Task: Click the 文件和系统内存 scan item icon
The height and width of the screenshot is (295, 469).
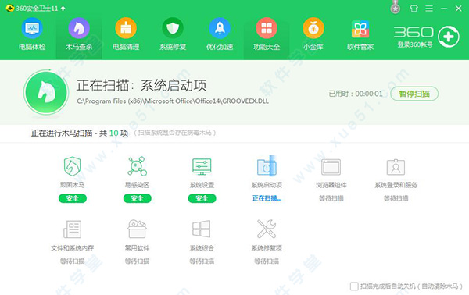Action: click(x=73, y=229)
